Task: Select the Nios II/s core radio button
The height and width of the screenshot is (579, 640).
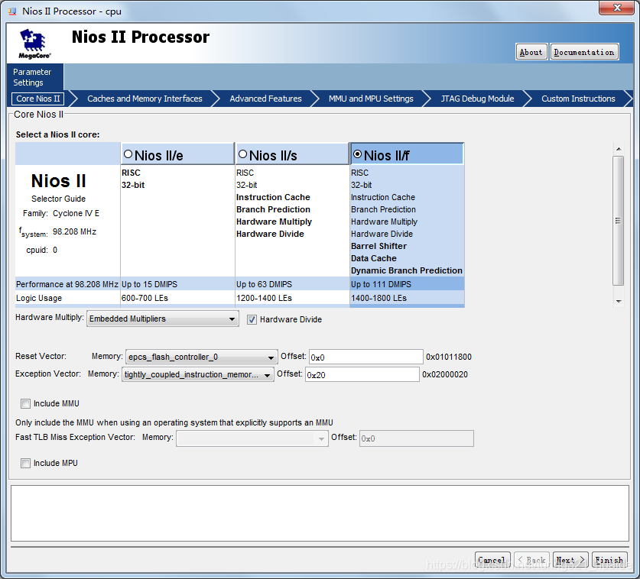Action: (x=242, y=154)
